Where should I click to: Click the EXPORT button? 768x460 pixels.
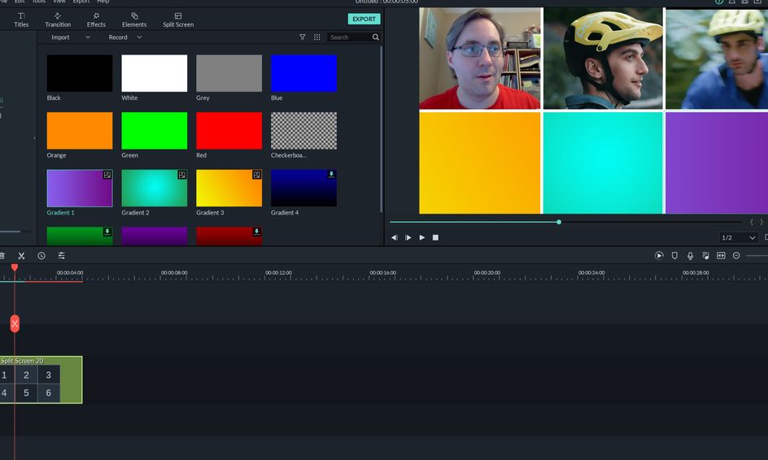364,19
